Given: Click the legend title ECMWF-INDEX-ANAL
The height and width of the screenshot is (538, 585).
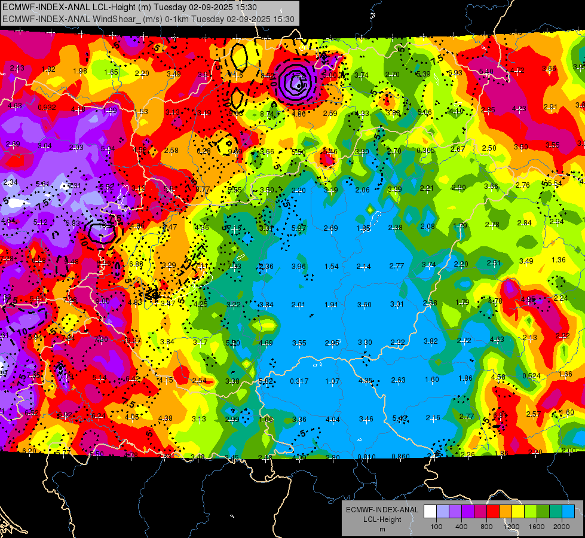Looking at the screenshot, I should [x=382, y=510].
